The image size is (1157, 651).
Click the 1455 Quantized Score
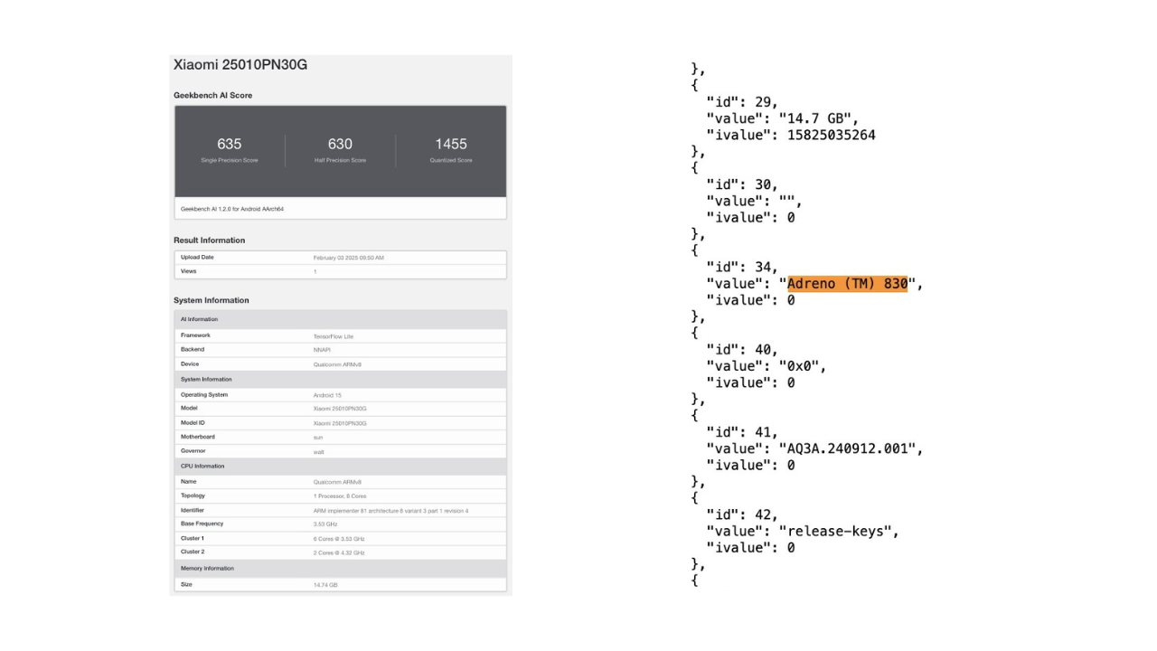(x=451, y=145)
